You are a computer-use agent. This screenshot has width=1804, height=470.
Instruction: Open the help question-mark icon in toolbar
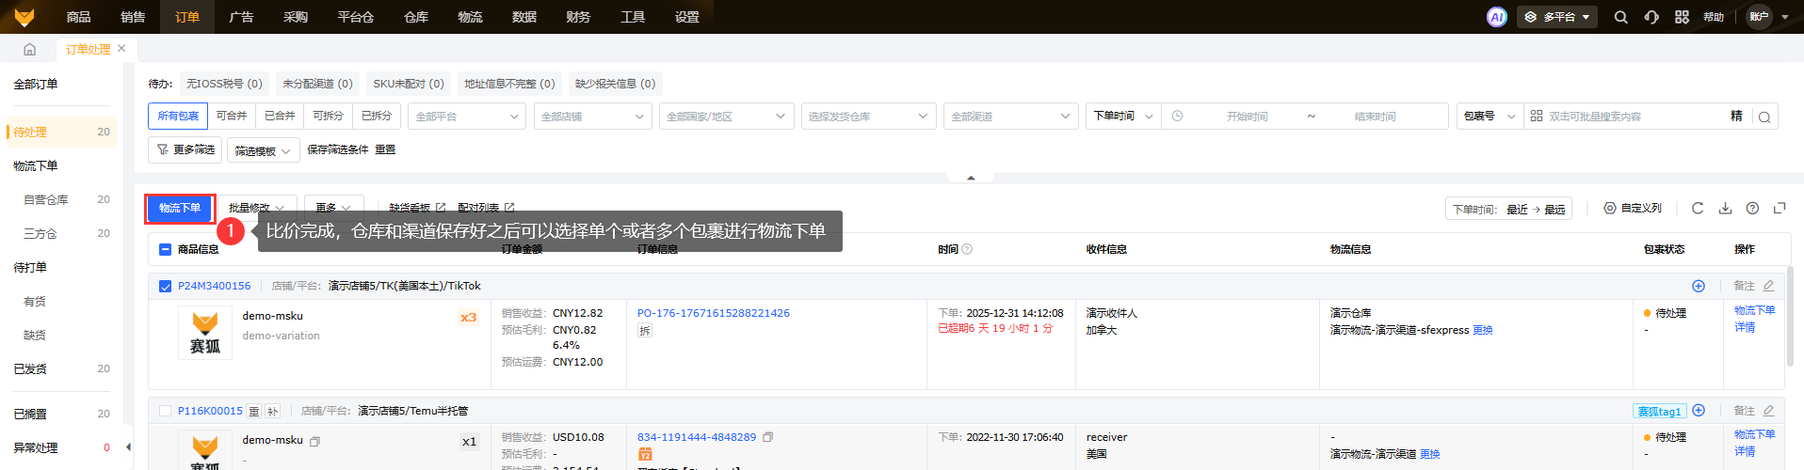click(x=1752, y=208)
